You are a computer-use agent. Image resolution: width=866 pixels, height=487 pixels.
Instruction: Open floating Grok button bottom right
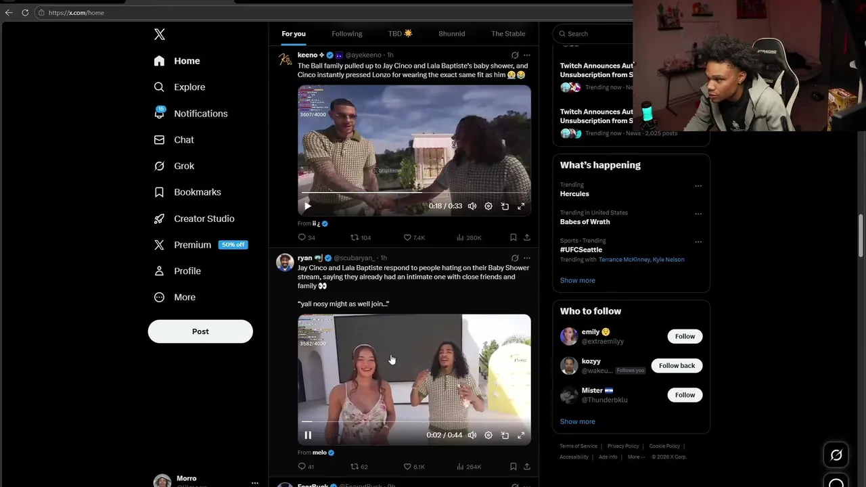836,455
